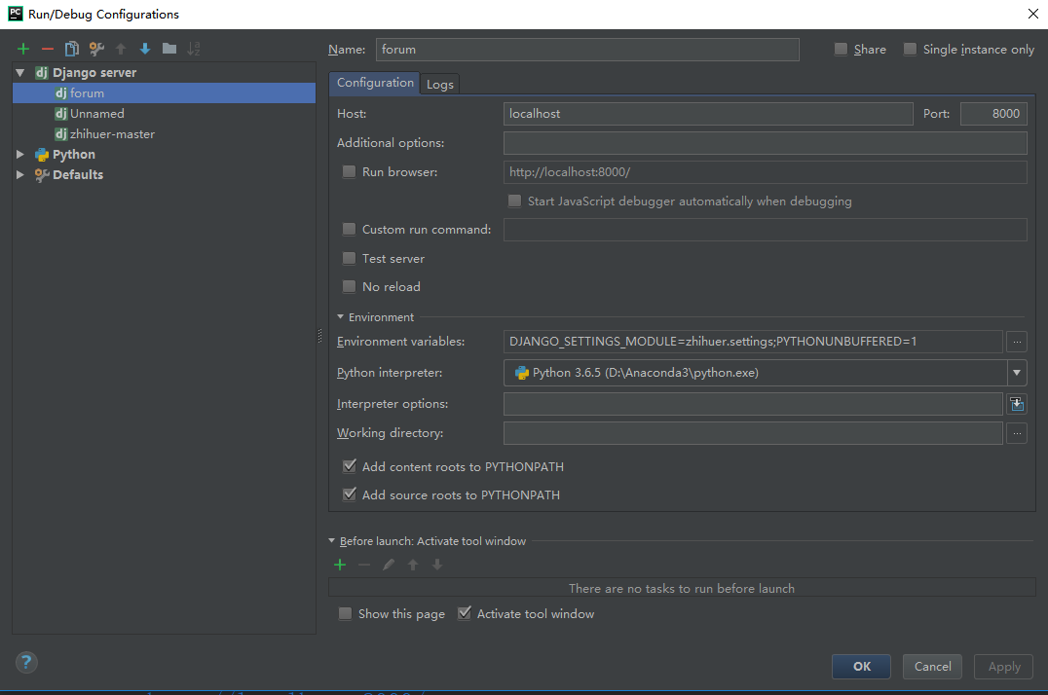Screen dimensions: 1048x695
Task: Collapse the Django server tree node
Action: [x=20, y=72]
